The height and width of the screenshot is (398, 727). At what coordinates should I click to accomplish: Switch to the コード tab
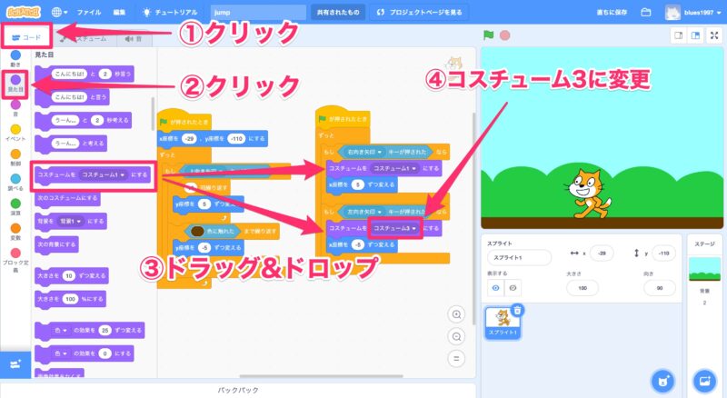(x=25, y=38)
